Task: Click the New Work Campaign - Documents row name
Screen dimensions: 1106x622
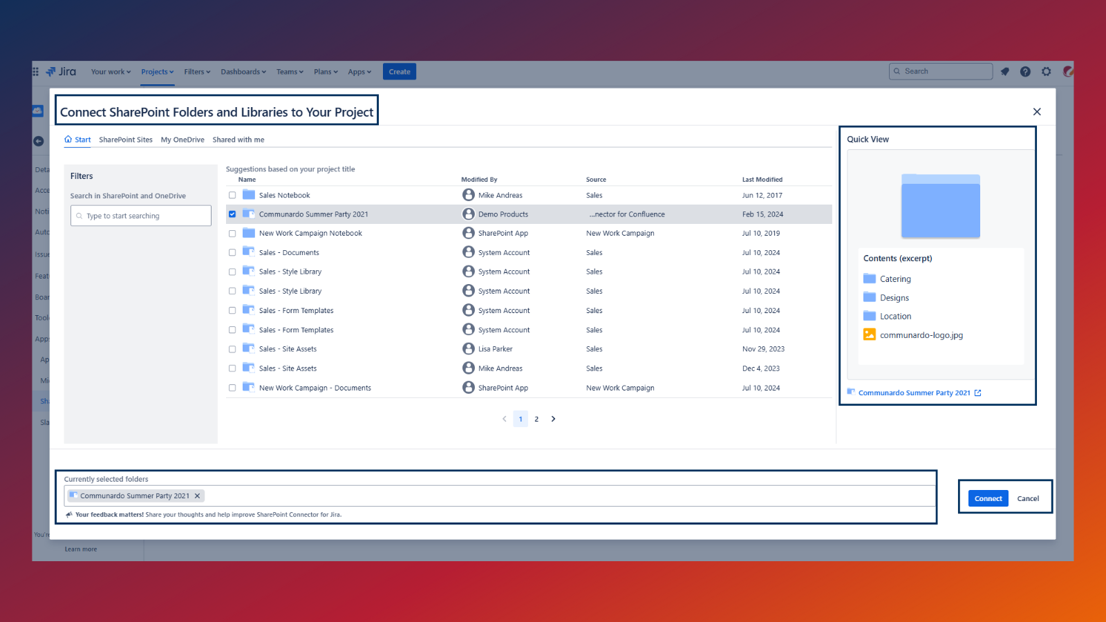Action: (315, 388)
